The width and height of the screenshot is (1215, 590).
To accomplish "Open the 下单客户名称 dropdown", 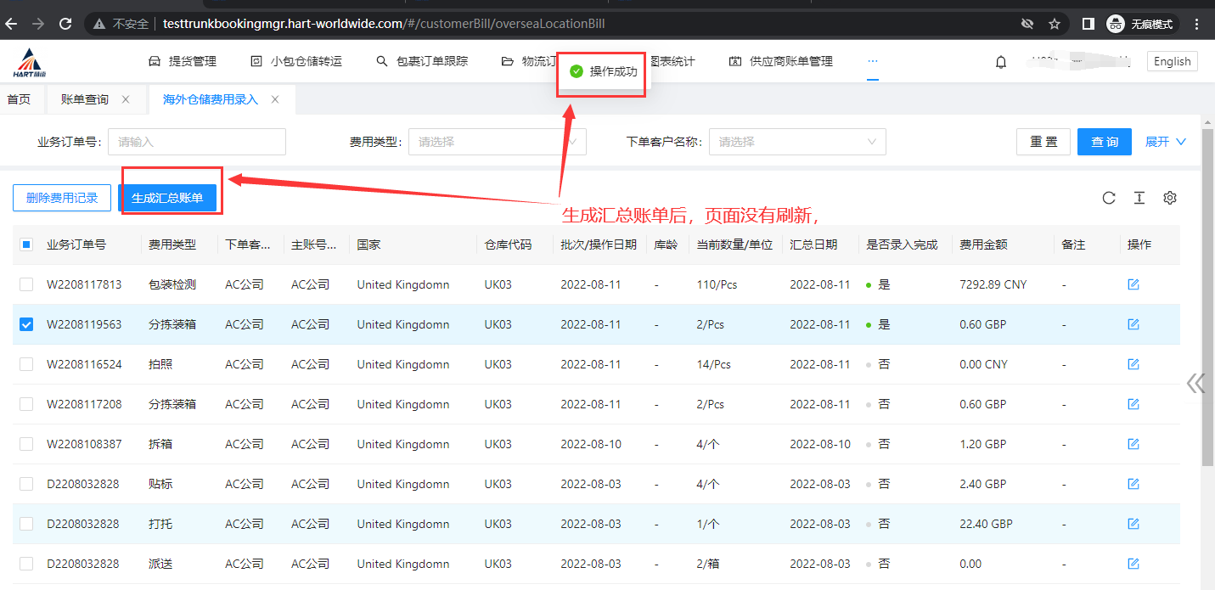I will [796, 142].
